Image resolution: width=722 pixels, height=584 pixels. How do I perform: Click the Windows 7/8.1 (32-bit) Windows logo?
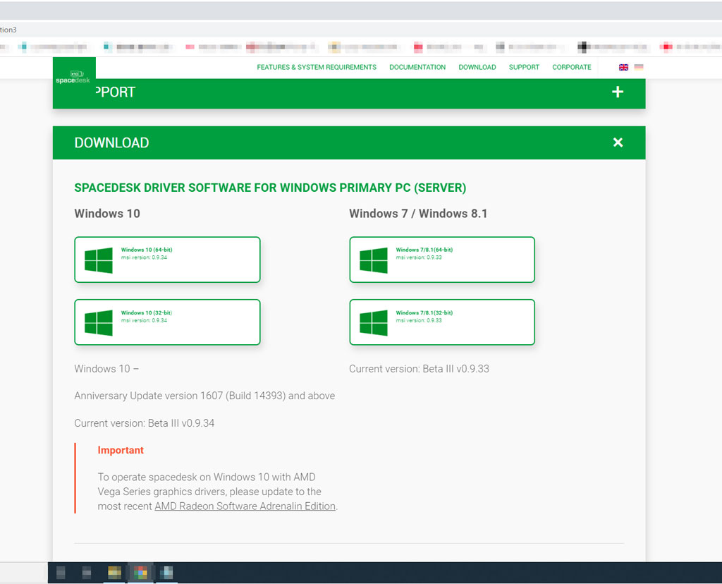pos(374,323)
